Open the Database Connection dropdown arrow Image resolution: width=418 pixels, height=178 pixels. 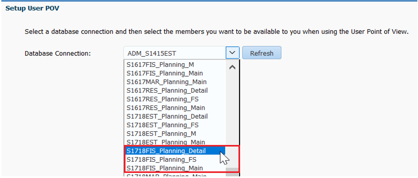pos(232,53)
